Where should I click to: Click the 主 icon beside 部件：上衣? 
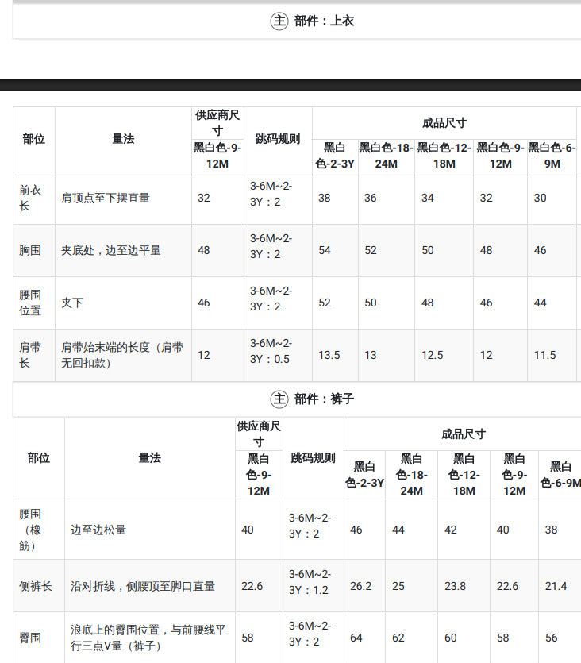pyautogui.click(x=279, y=21)
